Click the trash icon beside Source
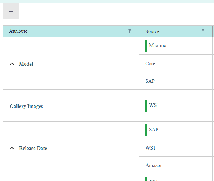Viewport: 214px width, 181px height. [x=168, y=31]
